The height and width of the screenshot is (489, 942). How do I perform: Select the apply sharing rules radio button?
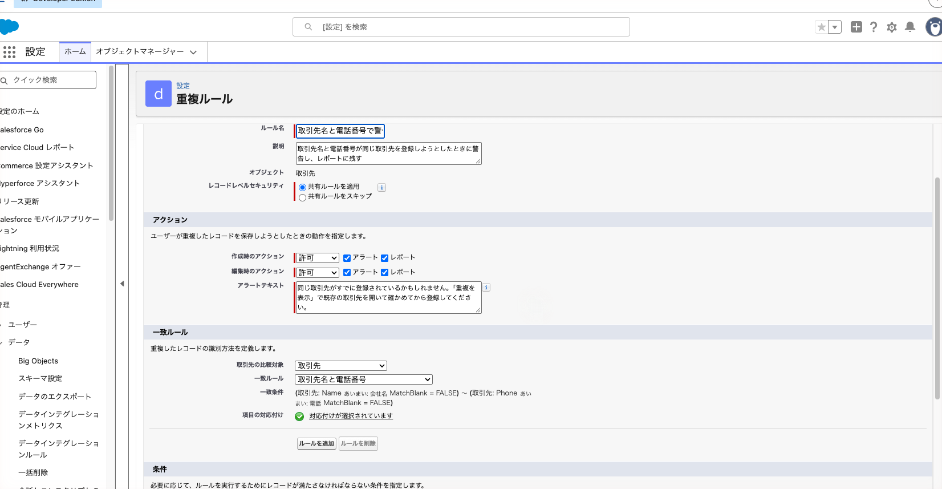pyautogui.click(x=302, y=187)
